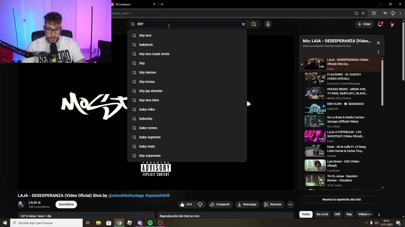Select the Todos filter chip

(x=306, y=214)
